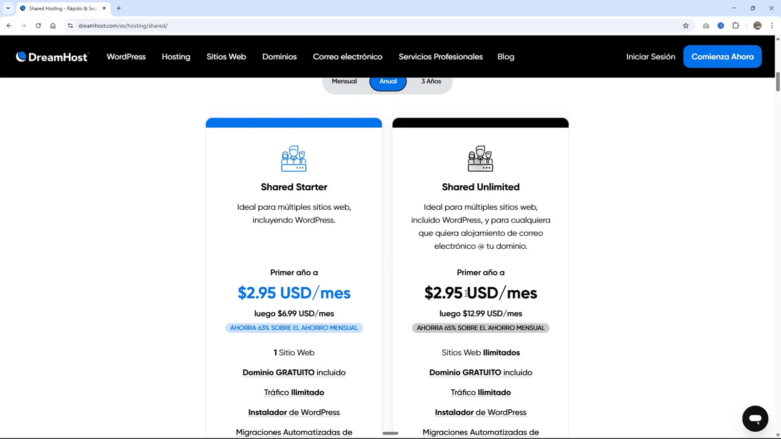
Task: Click the AHORRA 63% badge
Action: 294,328
